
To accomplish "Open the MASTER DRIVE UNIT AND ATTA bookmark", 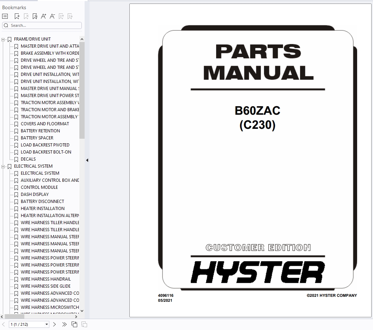I will tap(50, 46).
